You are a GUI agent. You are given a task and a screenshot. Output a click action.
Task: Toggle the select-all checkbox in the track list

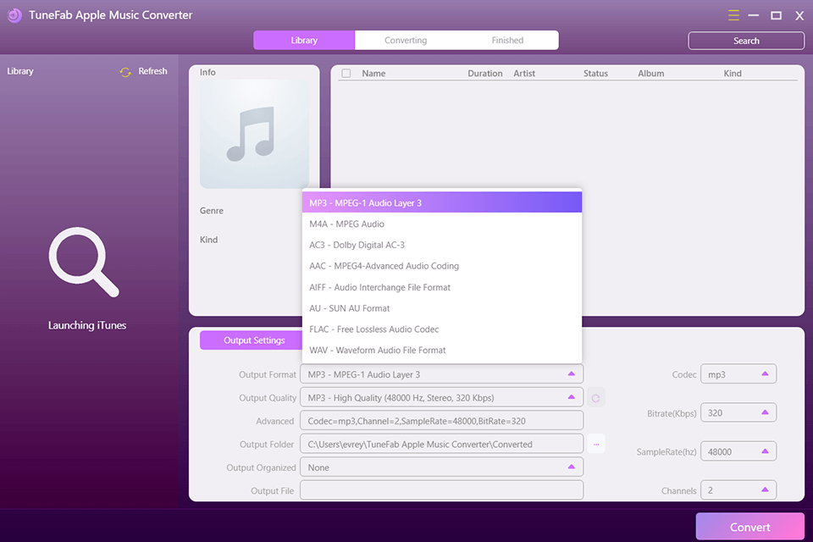346,73
